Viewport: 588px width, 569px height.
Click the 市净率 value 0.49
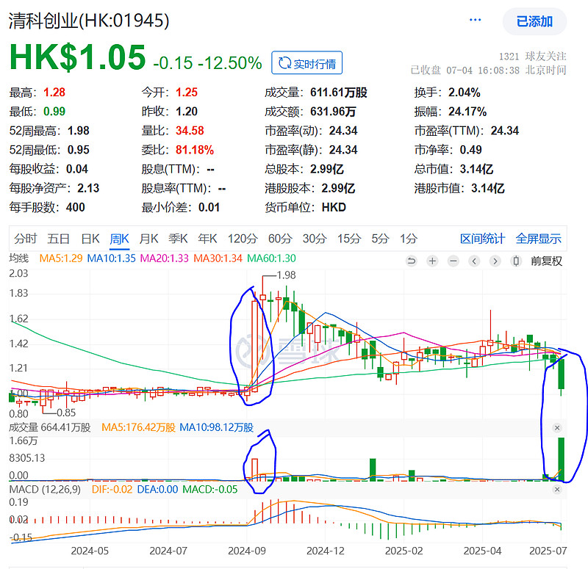470,150
